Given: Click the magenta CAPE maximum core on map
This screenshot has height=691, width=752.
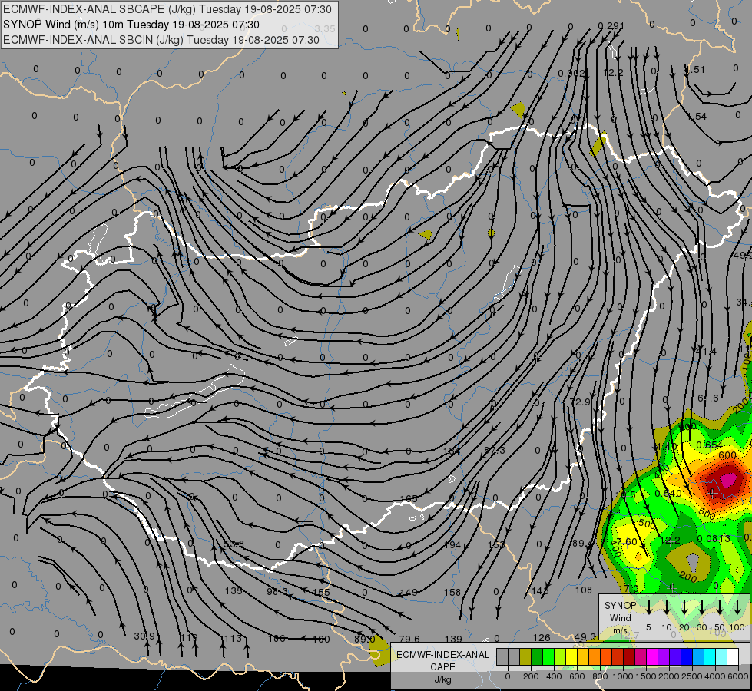Looking at the screenshot, I should click(x=728, y=480).
